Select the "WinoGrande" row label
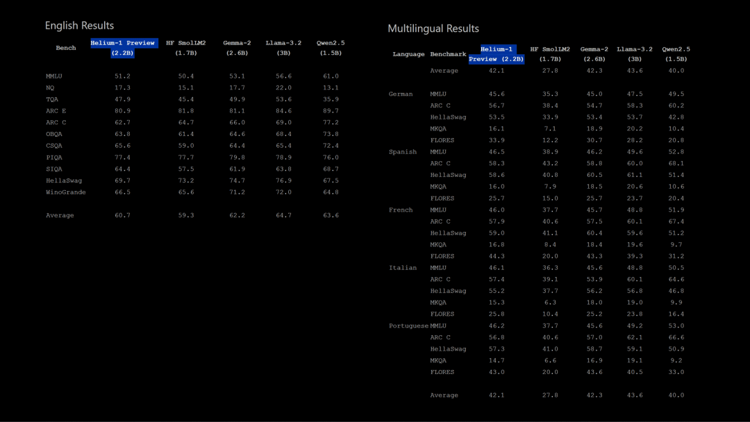The height and width of the screenshot is (422, 750). pyautogui.click(x=66, y=192)
